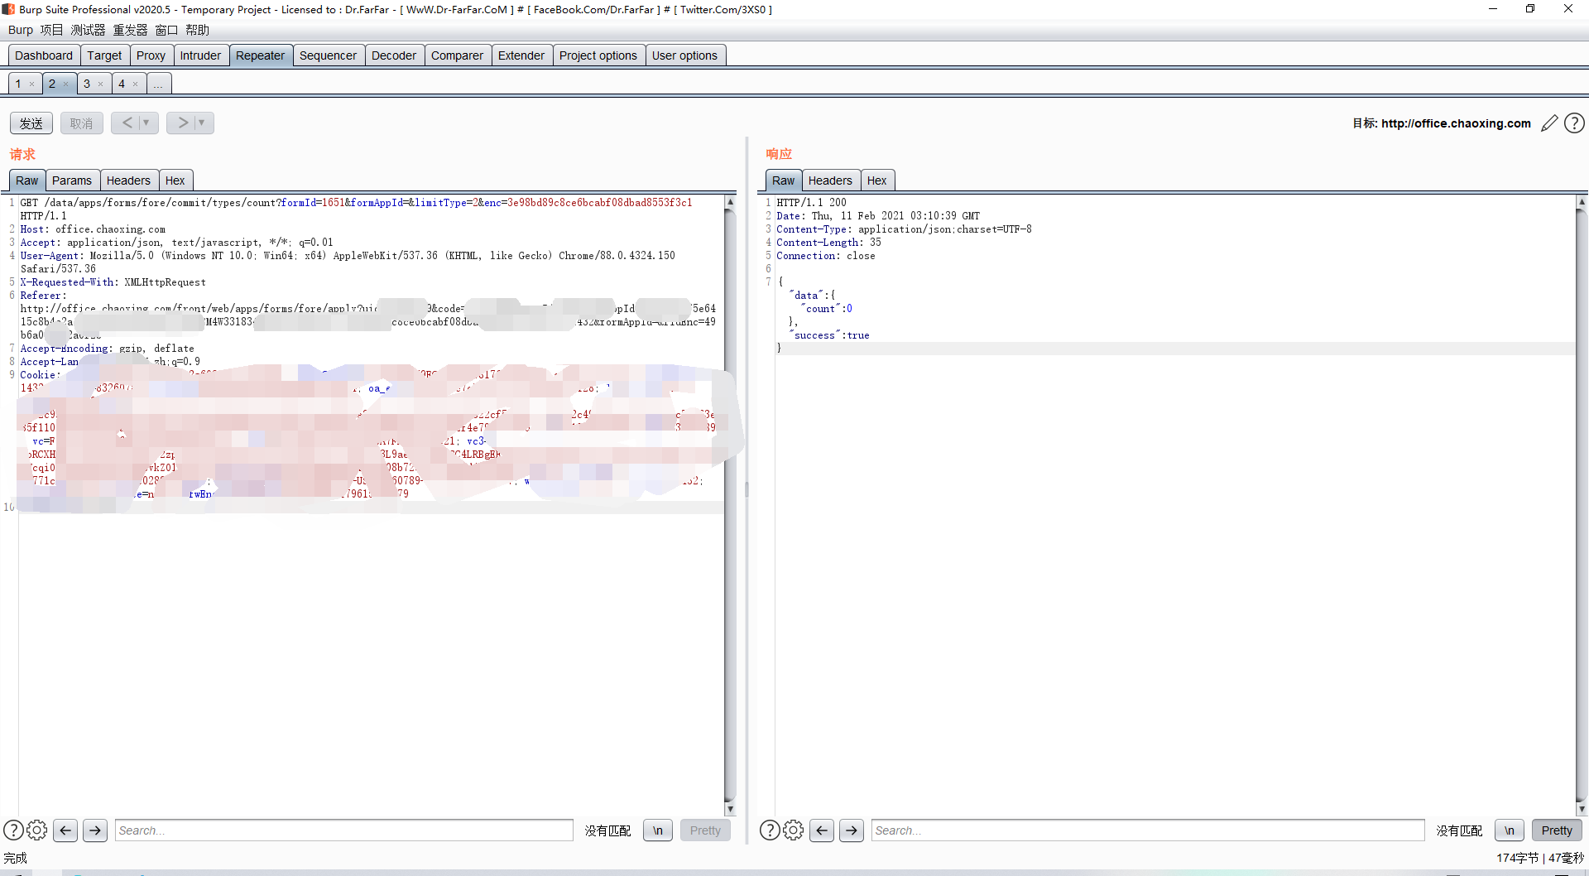Go to next response search match arrow

852,830
